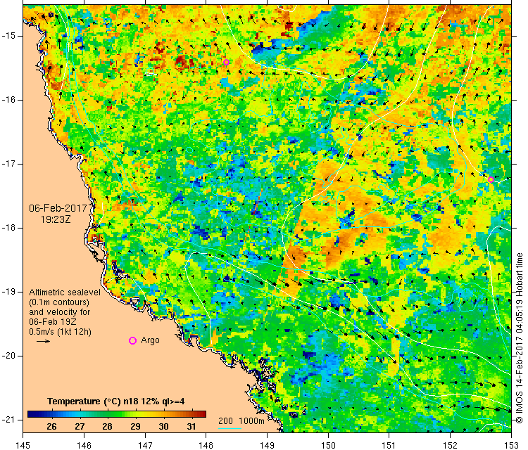
Task: Click the colorbar value '29'
Action: (135, 427)
